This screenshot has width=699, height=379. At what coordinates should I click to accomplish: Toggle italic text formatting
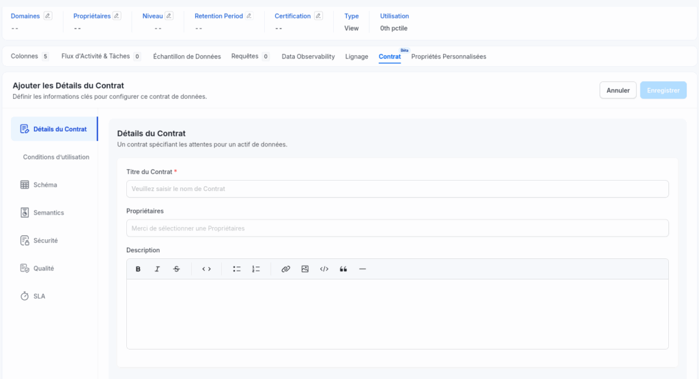tap(157, 269)
